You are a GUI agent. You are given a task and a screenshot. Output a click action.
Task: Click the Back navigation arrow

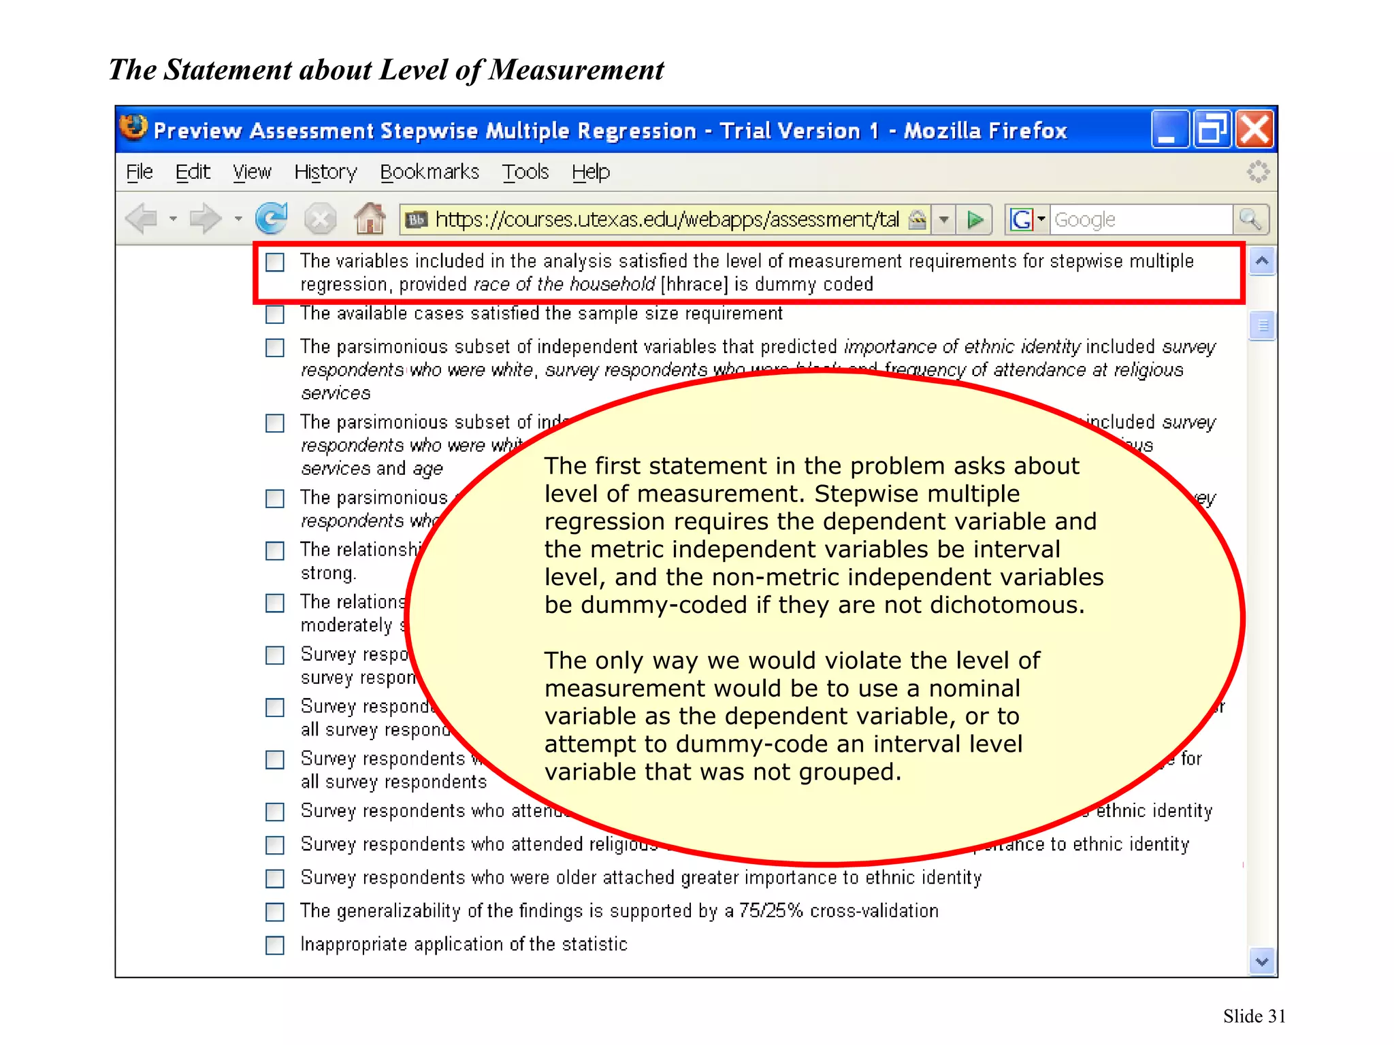(x=142, y=219)
